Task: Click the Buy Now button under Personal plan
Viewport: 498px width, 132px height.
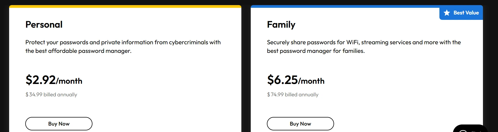Action: pos(59,124)
